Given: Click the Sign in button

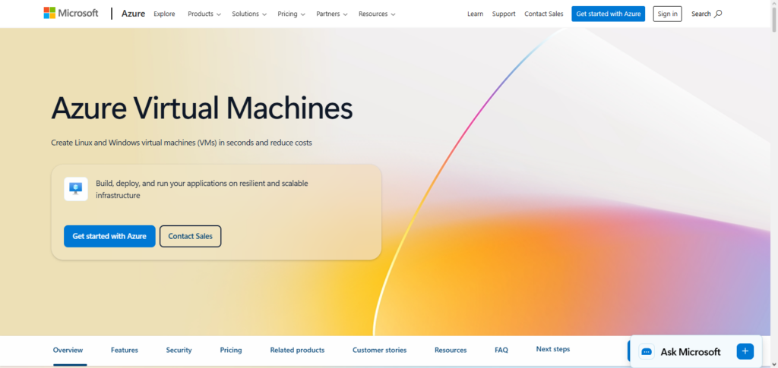Looking at the screenshot, I should pos(667,14).
